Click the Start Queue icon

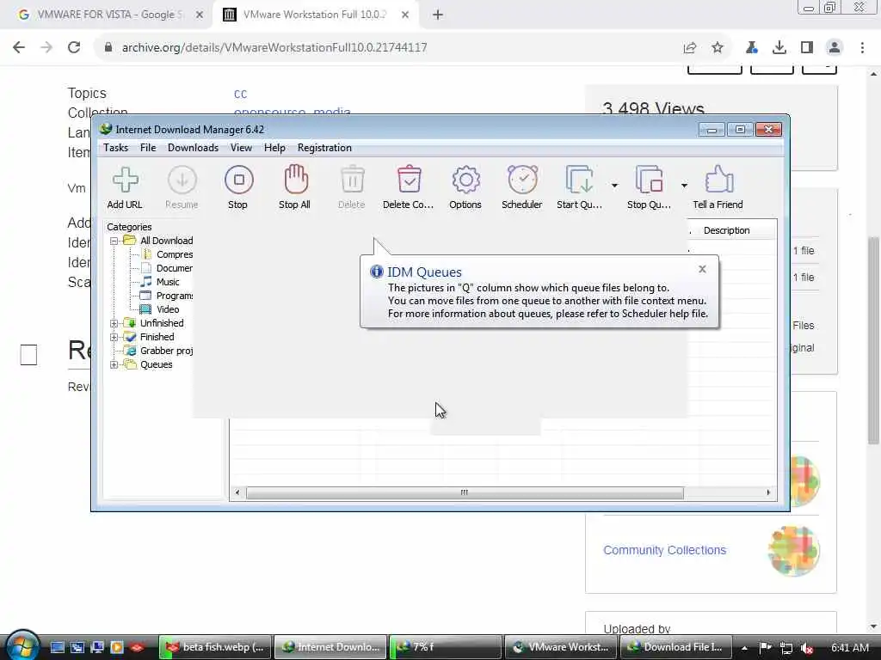click(x=579, y=187)
